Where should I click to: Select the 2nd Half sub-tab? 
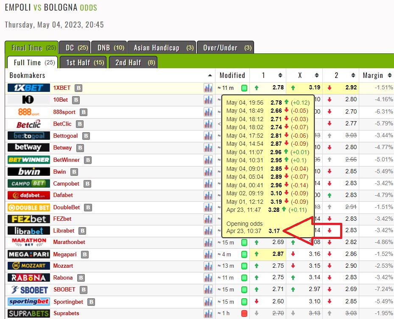coord(133,63)
